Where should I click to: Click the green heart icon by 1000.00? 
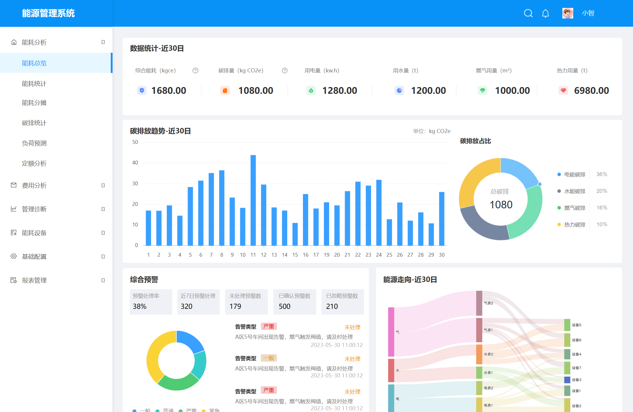[x=482, y=91]
